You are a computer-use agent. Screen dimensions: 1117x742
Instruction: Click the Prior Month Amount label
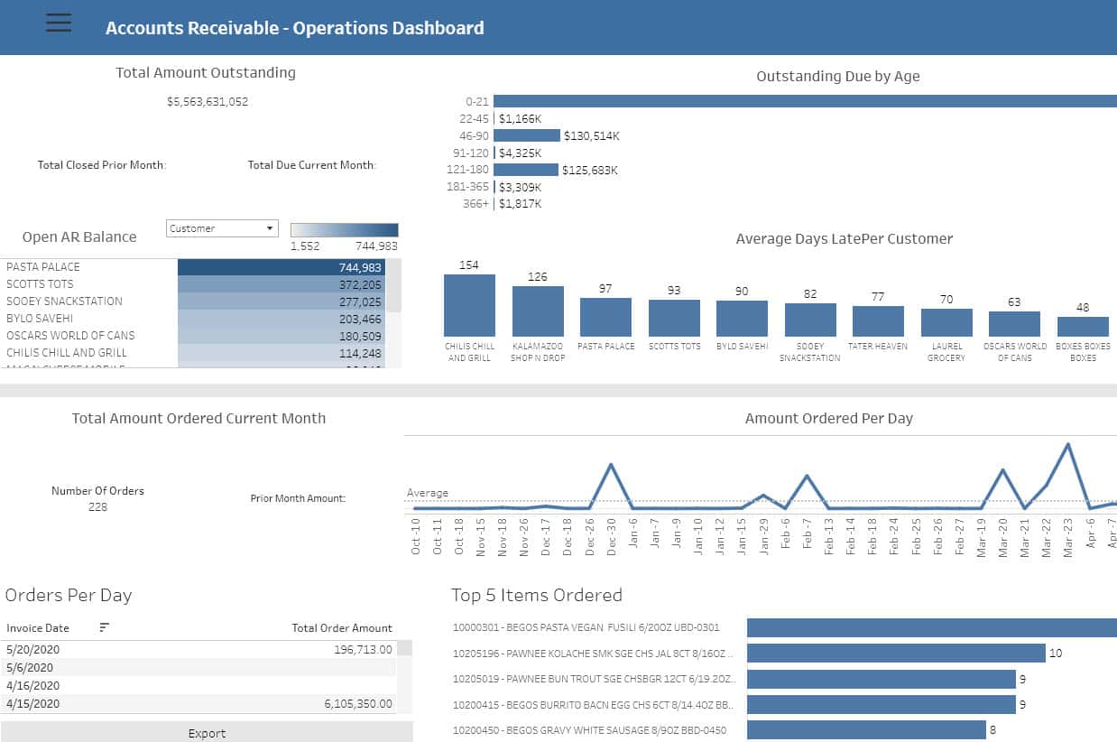(299, 498)
